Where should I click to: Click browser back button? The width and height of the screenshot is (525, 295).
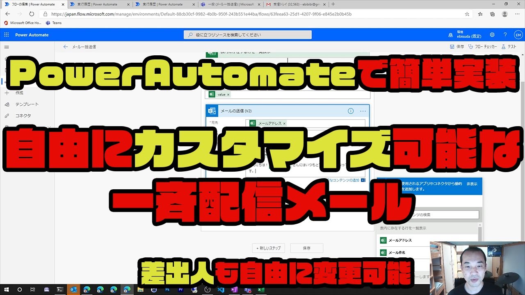pyautogui.click(x=7, y=14)
